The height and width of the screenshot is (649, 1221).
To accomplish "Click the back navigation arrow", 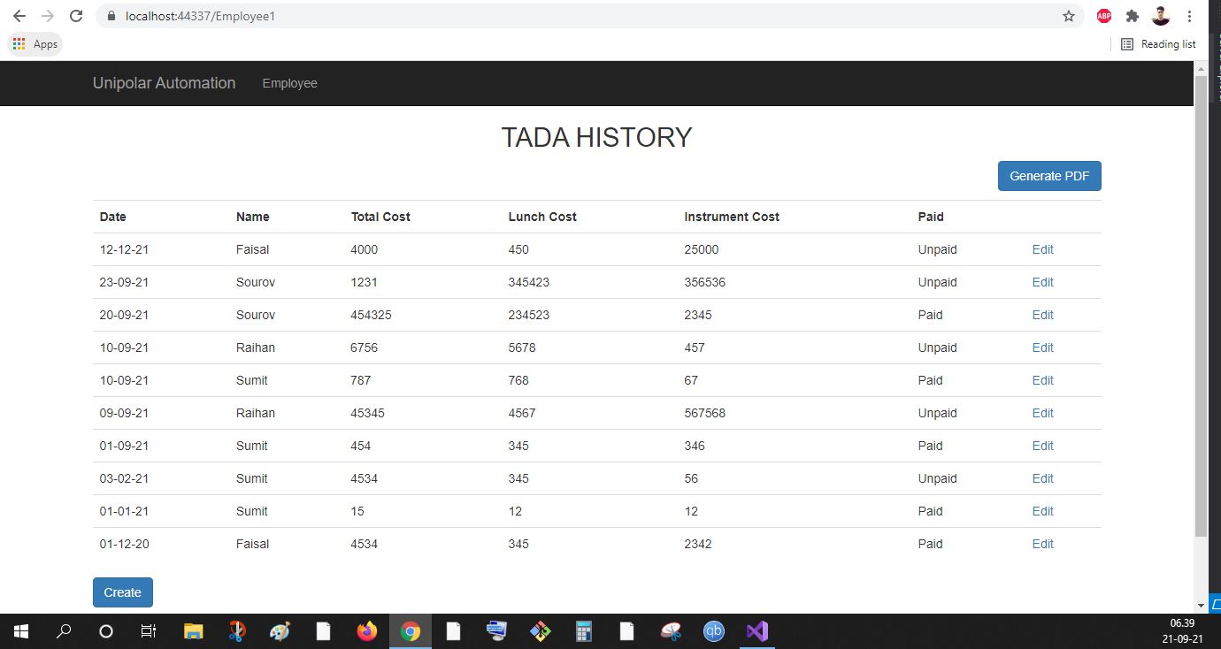I will tap(19, 15).
